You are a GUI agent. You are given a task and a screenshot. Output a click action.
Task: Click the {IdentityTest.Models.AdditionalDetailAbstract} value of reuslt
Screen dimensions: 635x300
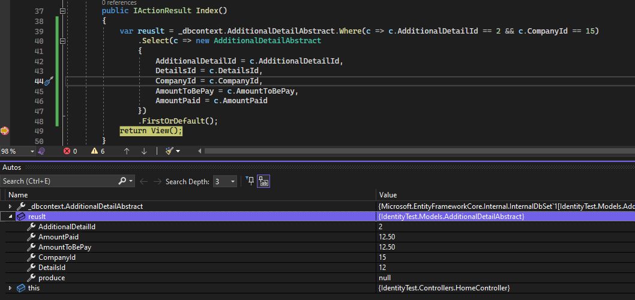point(451,217)
